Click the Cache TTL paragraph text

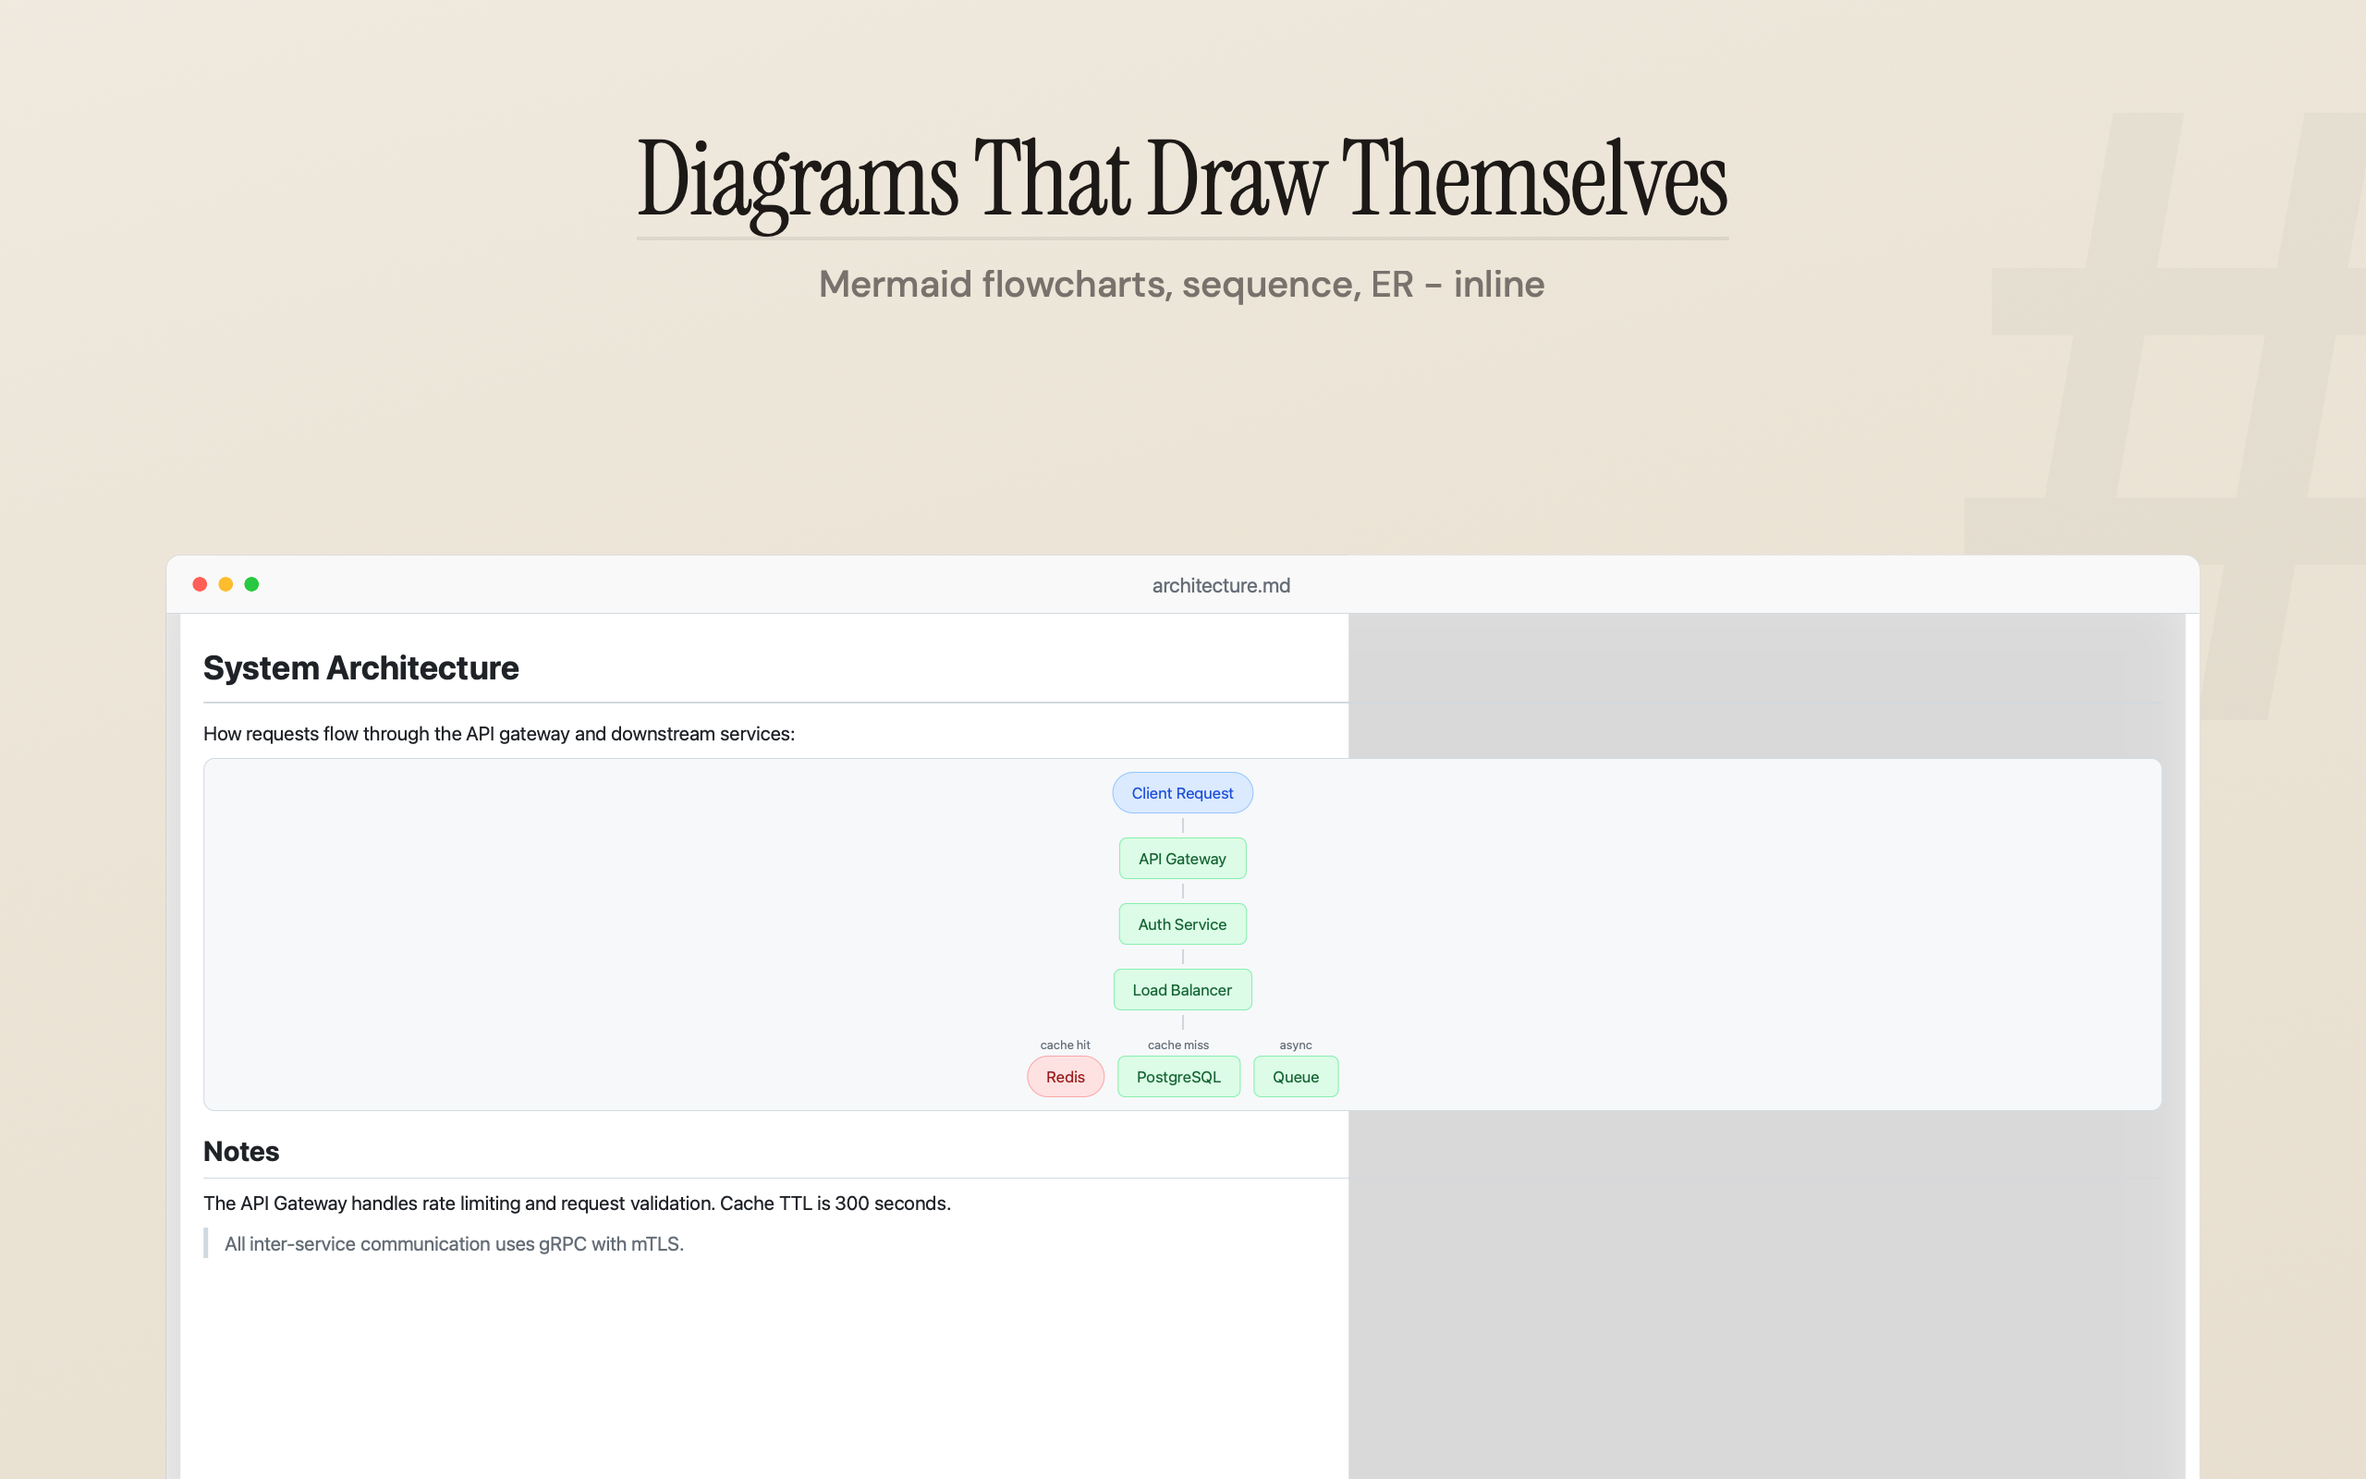pos(576,1203)
